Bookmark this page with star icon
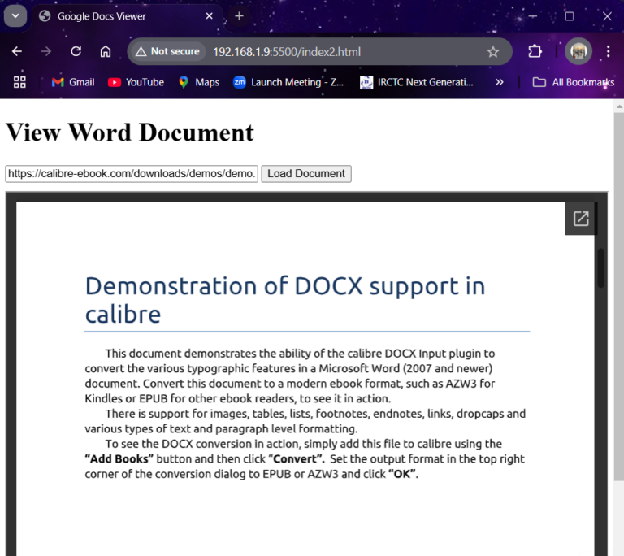 tap(493, 51)
